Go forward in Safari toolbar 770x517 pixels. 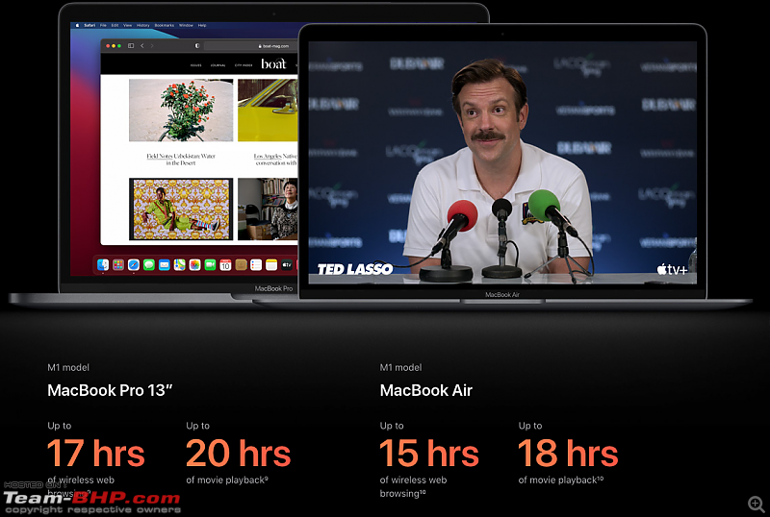152,45
